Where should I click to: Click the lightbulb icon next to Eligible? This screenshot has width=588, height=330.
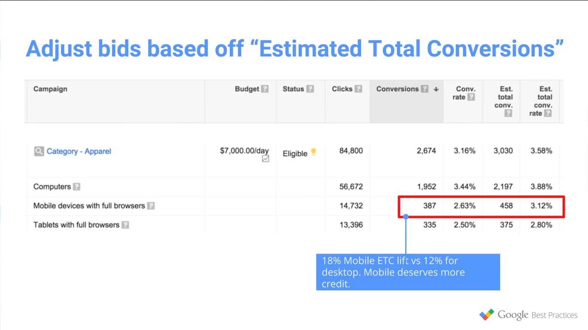pos(314,152)
